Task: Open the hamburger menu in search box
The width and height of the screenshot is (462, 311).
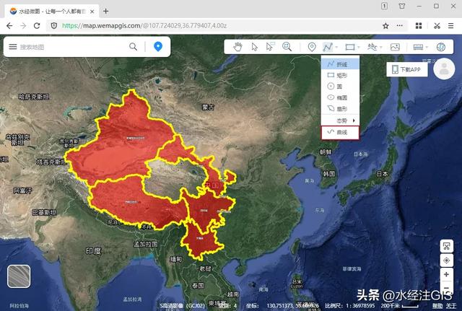Action: pyautogui.click(x=13, y=46)
